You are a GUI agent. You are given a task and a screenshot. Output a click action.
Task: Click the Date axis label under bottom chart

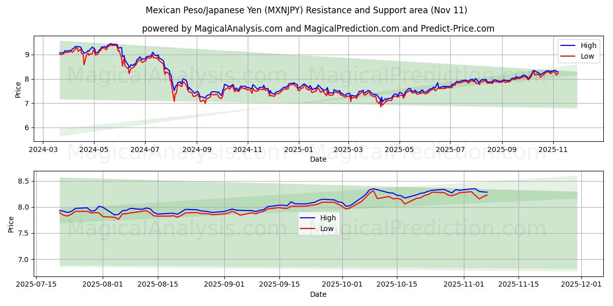pyautogui.click(x=318, y=294)
